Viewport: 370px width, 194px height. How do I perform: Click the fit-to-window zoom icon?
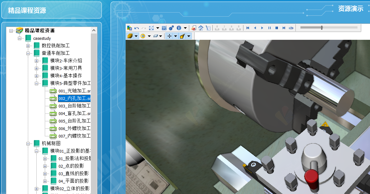click(x=164, y=28)
